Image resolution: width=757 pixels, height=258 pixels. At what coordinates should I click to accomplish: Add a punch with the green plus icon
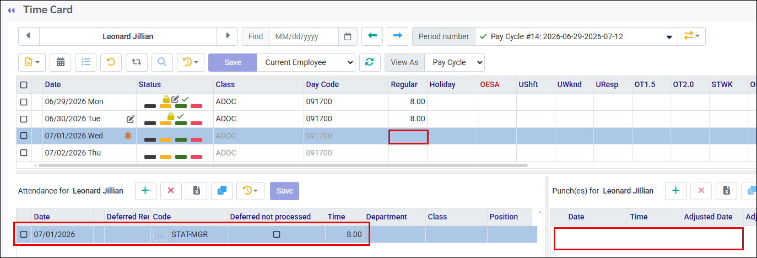[675, 191]
